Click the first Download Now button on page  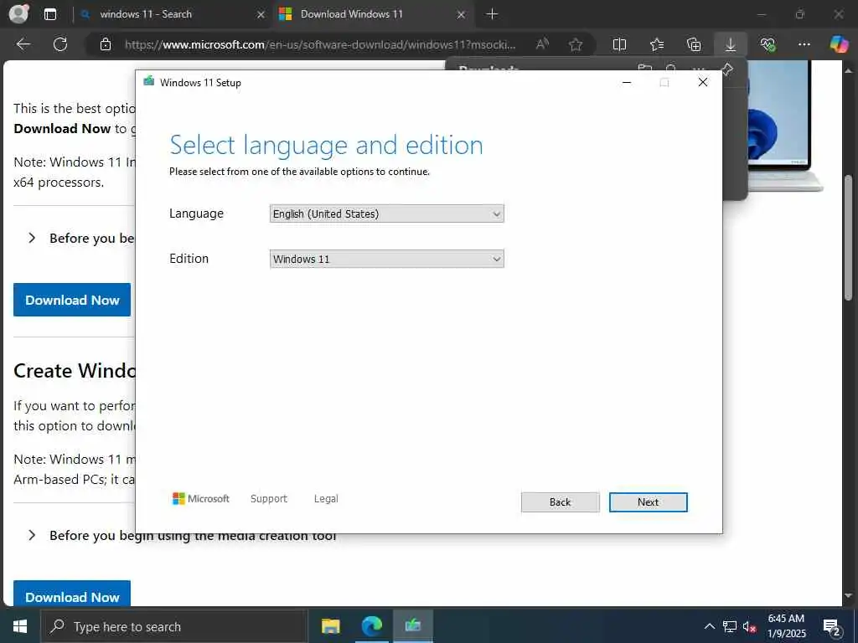72,300
